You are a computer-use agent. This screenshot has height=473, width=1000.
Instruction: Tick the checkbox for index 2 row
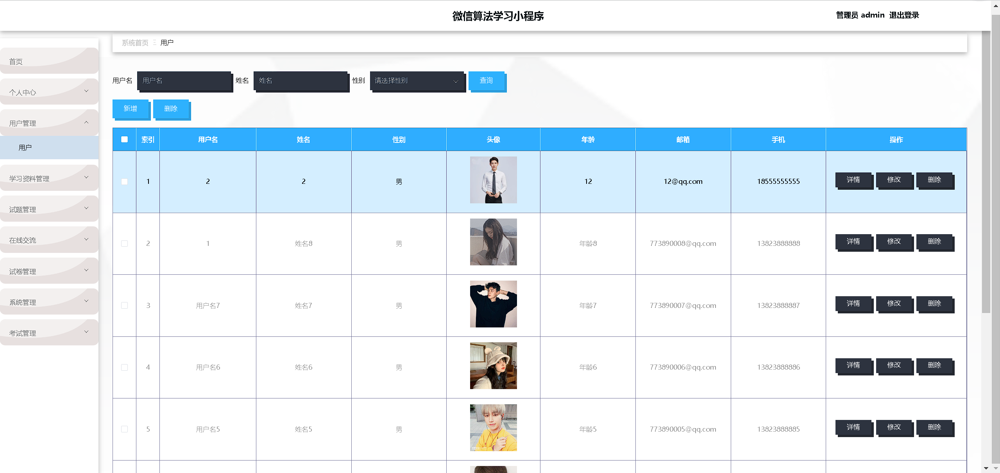[124, 244]
